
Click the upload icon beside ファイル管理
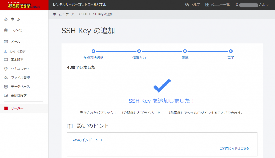[6, 78]
